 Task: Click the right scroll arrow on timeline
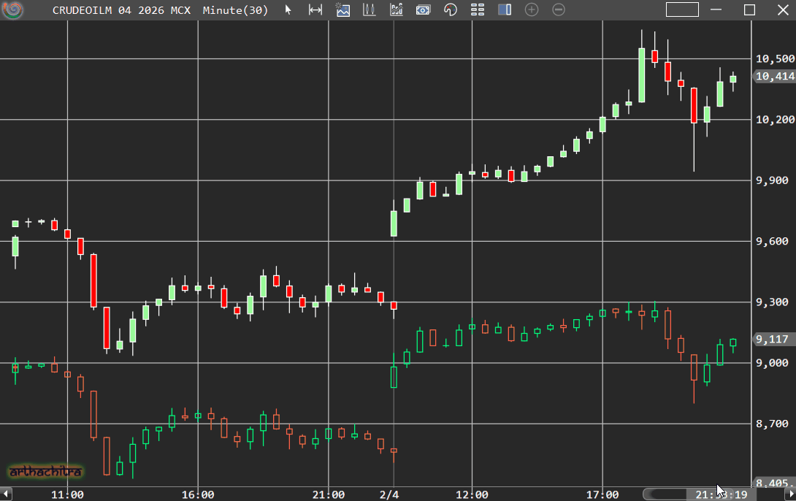(791, 494)
